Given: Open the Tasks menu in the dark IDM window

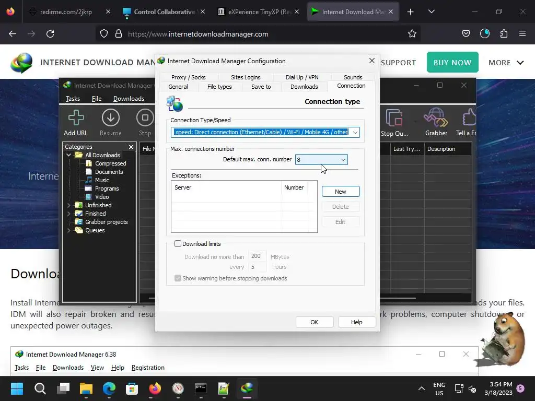Looking at the screenshot, I should tap(73, 99).
